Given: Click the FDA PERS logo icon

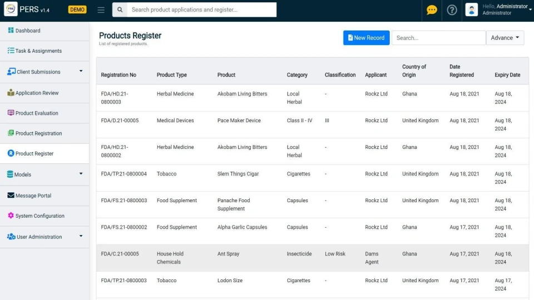Looking at the screenshot, I should tap(11, 9).
